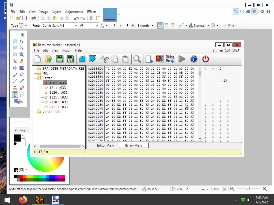Viewport: 274px width, 205px height.
Task: Select the Version Info folder
Action: [51, 112]
